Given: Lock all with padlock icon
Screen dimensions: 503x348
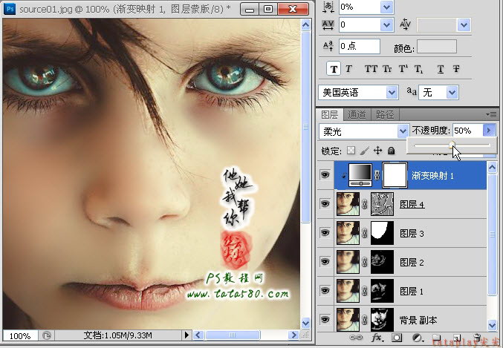Looking at the screenshot, I should (391, 151).
